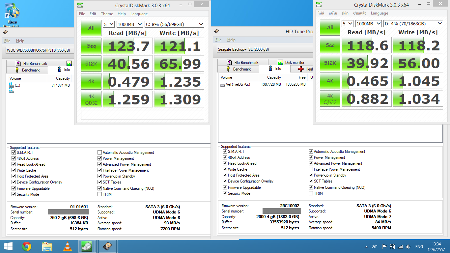Toggle Write Cache checkbox in WDC window
The width and height of the screenshot is (450, 253).
click(14, 170)
